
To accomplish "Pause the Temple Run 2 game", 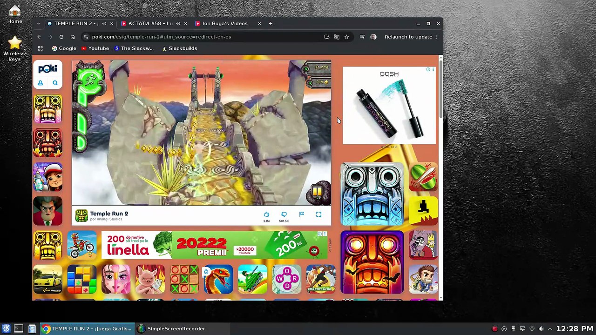I will point(318,192).
